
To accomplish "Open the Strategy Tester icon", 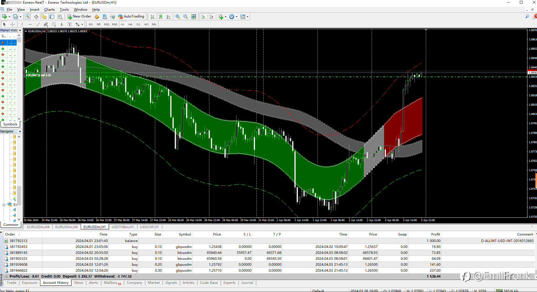I will click(x=60, y=17).
